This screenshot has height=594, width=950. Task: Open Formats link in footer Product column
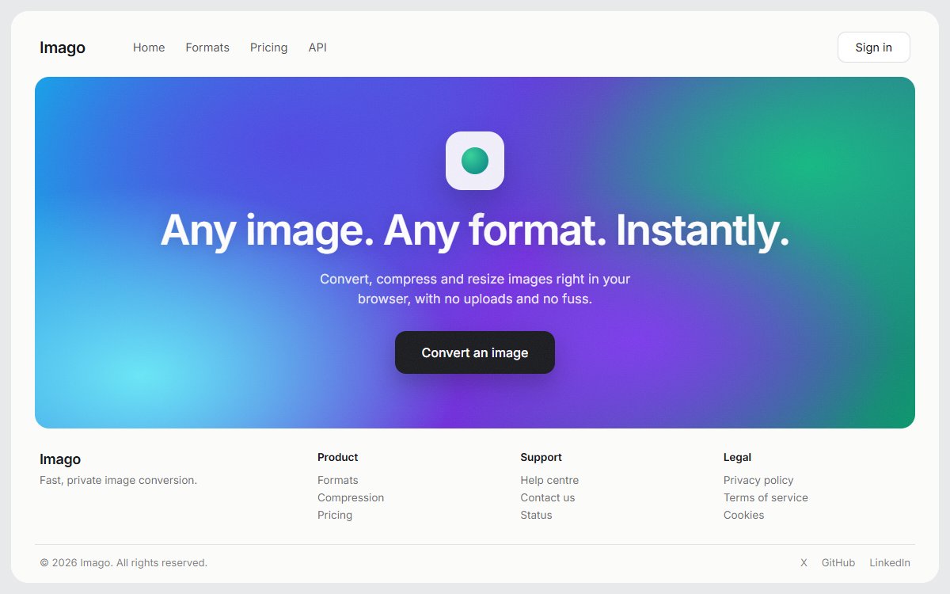pyautogui.click(x=338, y=480)
